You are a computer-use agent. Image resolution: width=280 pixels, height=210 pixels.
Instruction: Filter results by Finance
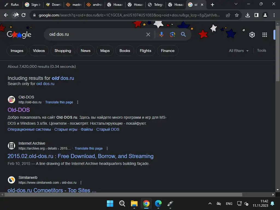[168, 51]
